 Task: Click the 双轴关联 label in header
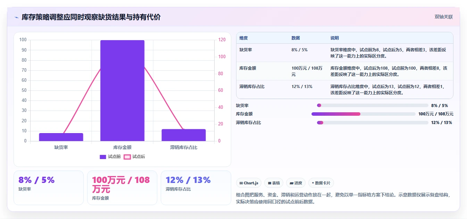point(443,17)
